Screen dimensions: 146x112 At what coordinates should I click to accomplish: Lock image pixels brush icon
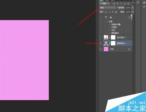pyautogui.click(x=109, y=12)
